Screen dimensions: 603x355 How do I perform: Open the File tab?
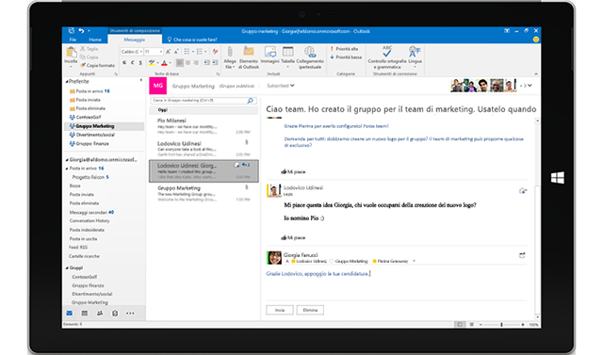coord(73,40)
